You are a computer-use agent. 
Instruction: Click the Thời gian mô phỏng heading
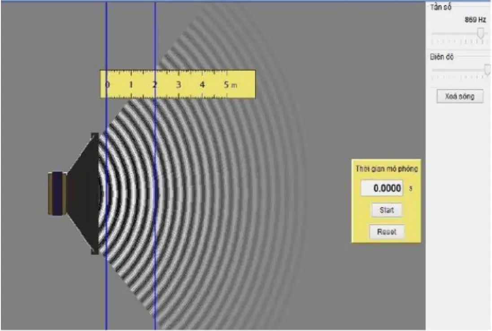pyautogui.click(x=387, y=169)
